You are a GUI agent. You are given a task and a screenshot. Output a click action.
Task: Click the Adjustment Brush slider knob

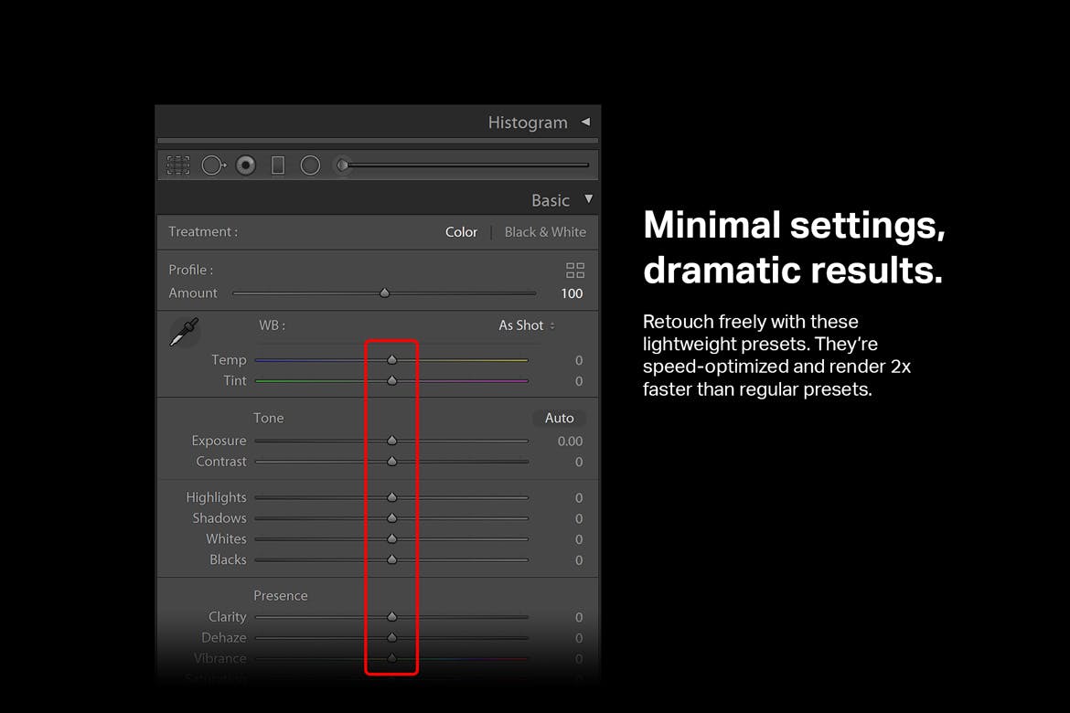point(343,165)
